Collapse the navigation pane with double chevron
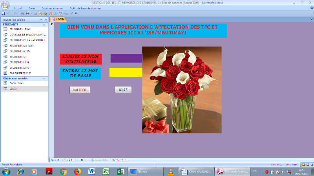The height and width of the screenshot is (176, 314). (x=46, y=20)
